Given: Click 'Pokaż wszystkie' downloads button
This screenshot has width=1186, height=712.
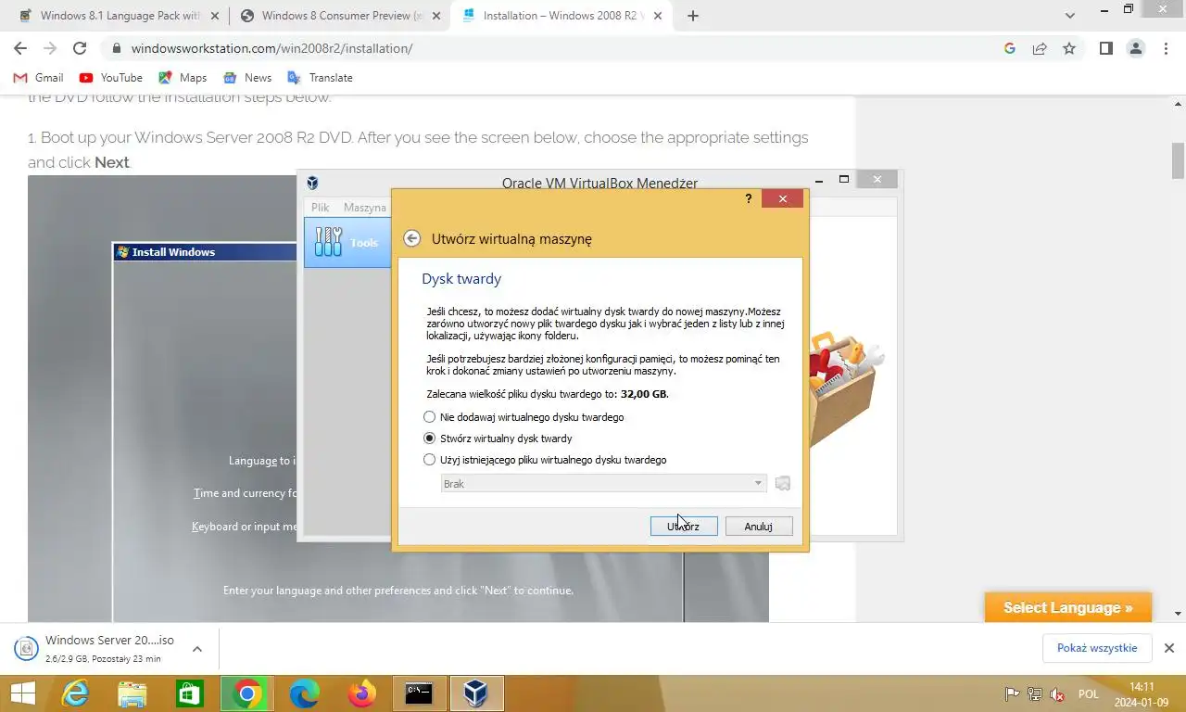Looking at the screenshot, I should [x=1097, y=648].
